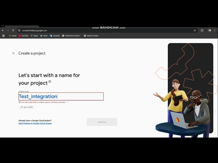Open the browser extensions puzzle icon
Screen dimensions: 218x163
(202, 30)
